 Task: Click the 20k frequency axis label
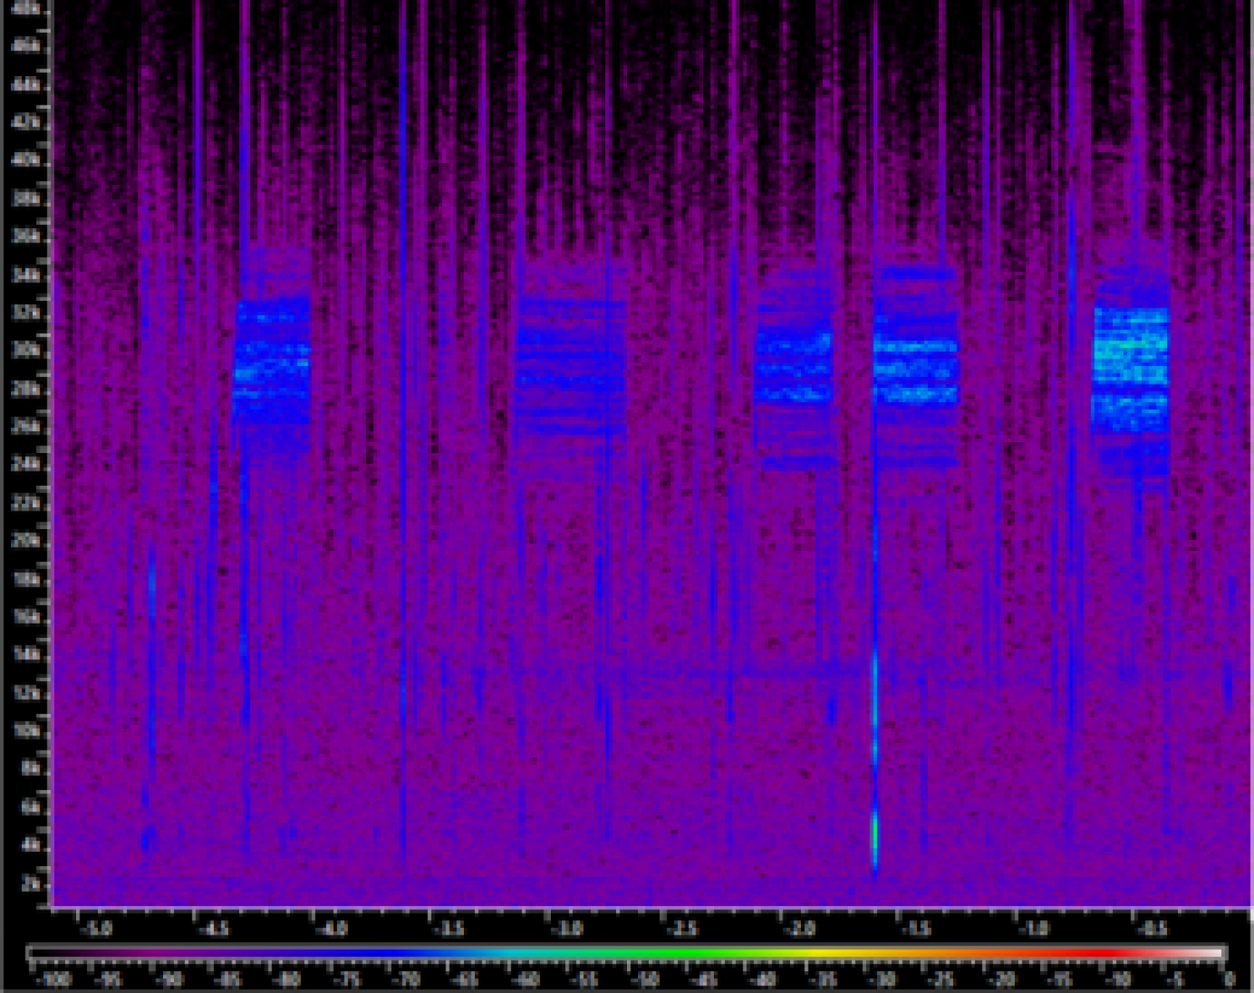(x=26, y=541)
